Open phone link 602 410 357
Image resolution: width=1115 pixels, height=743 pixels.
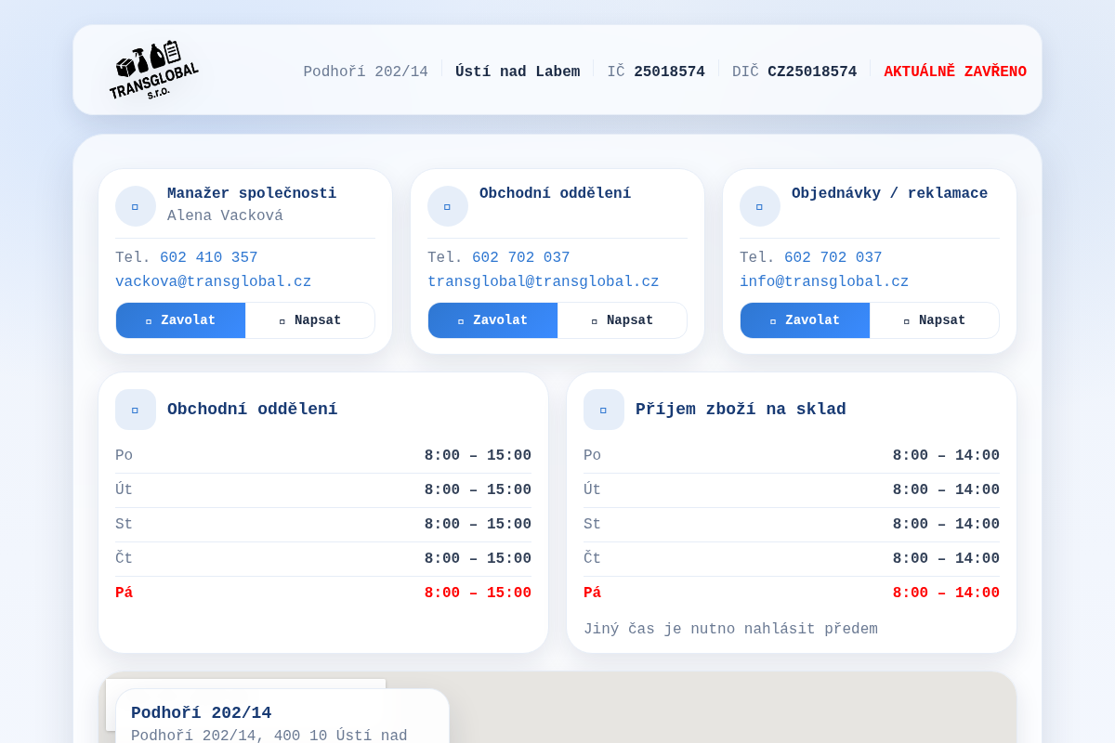point(209,258)
